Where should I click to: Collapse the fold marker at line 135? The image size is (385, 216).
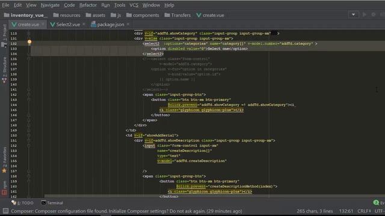(29, 59)
